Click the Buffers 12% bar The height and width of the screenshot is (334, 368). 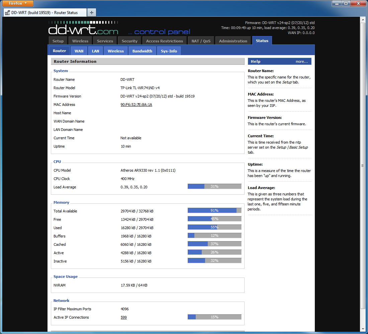click(214, 235)
